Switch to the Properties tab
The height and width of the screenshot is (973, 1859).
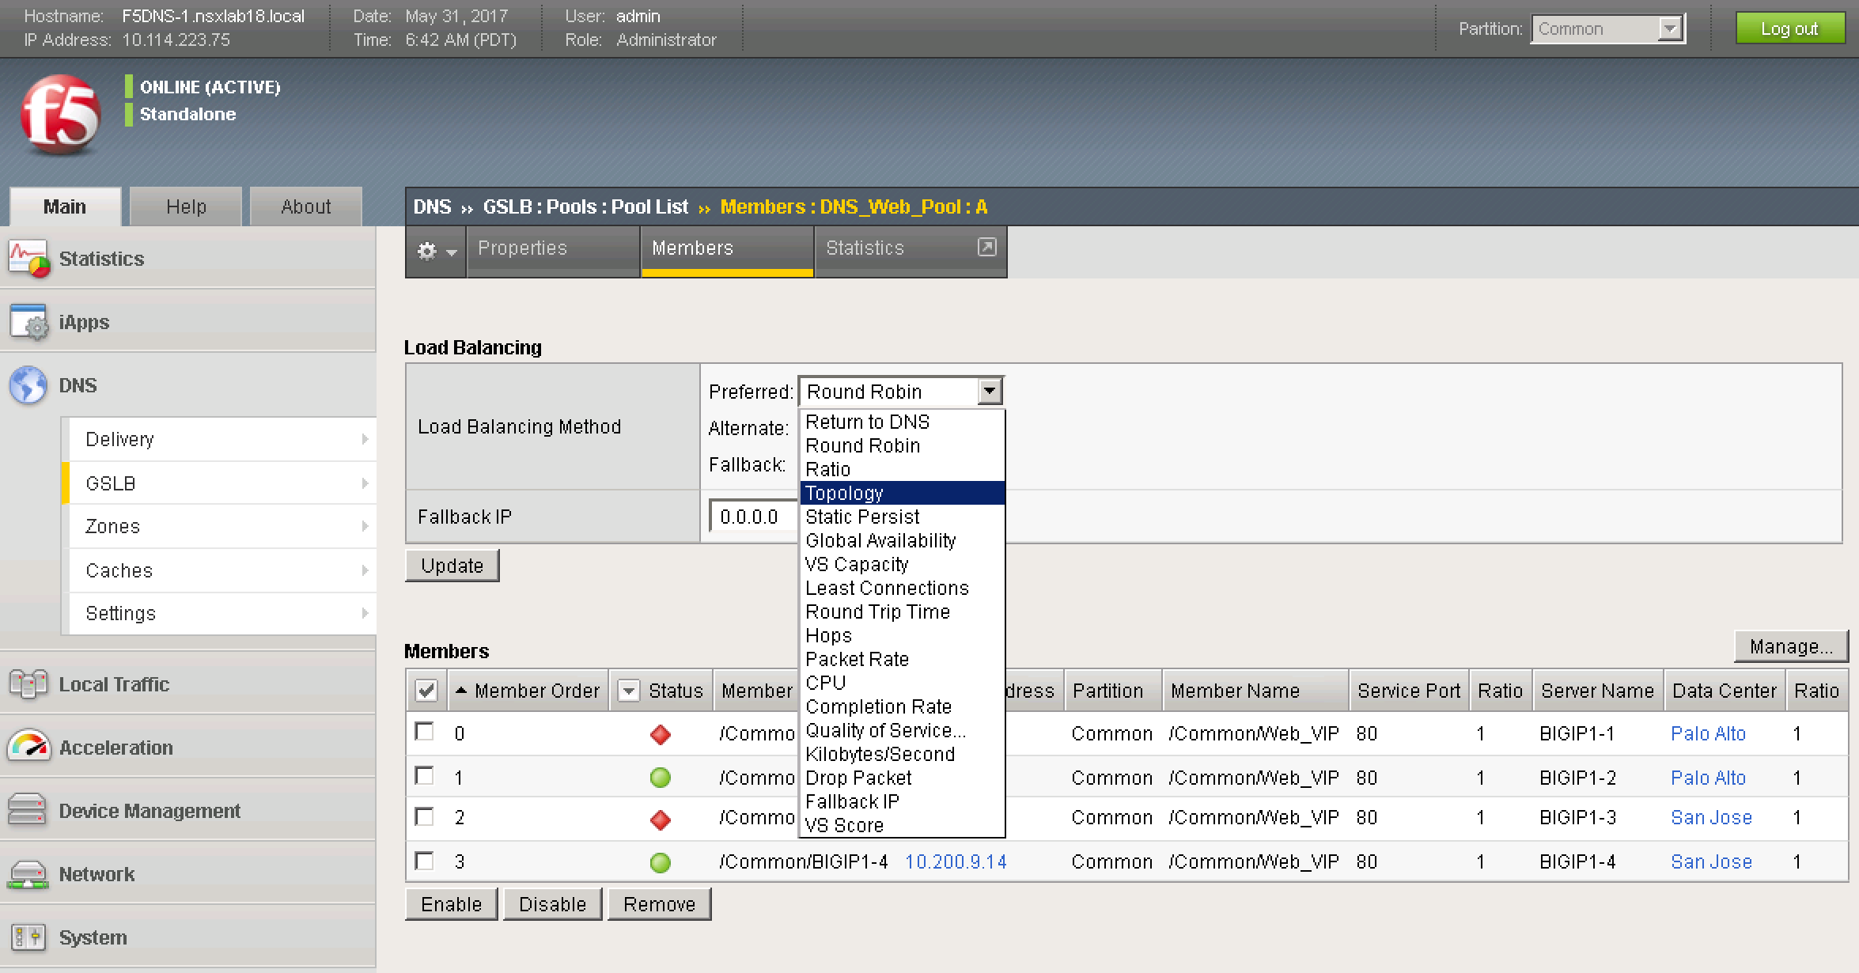point(521,248)
